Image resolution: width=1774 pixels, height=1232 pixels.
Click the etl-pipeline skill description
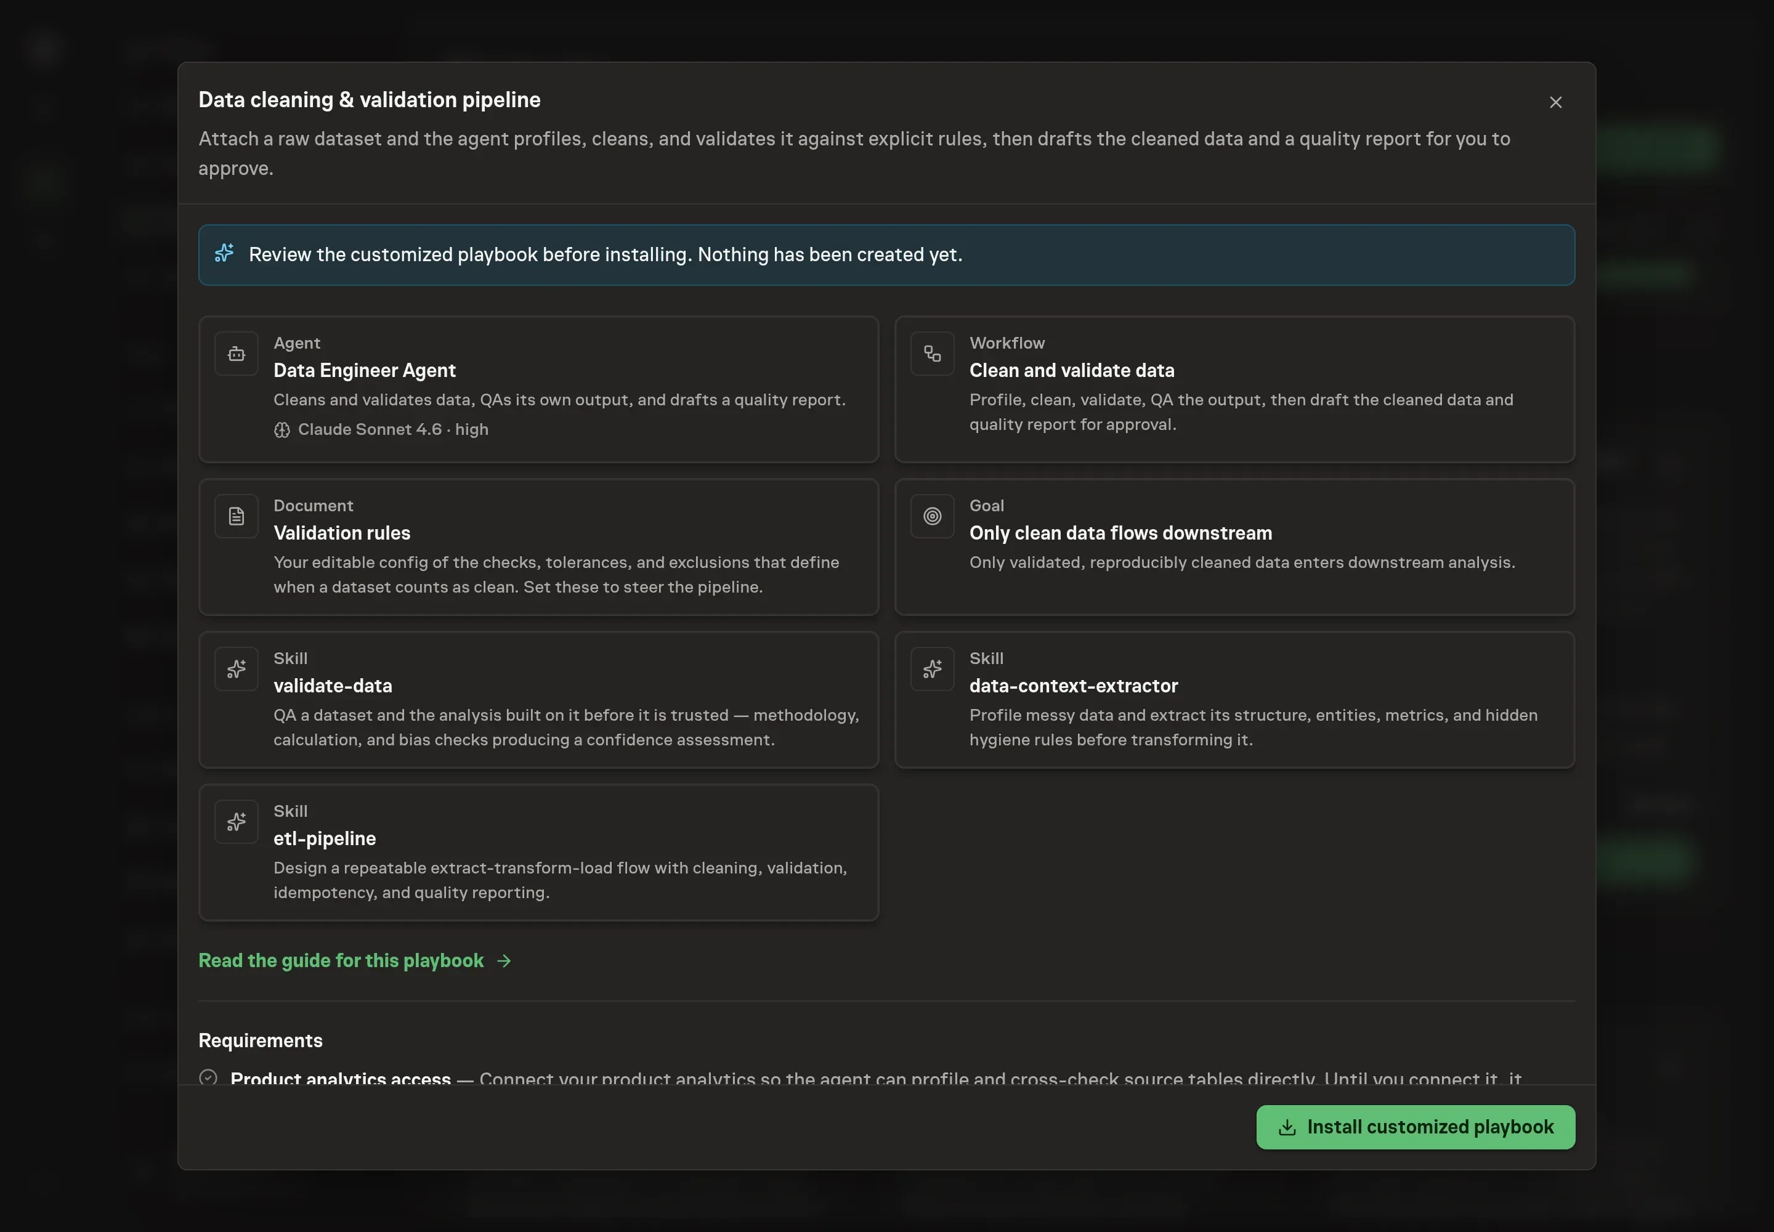(x=560, y=881)
